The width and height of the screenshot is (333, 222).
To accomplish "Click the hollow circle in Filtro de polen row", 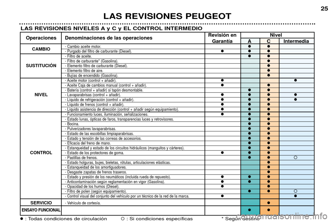I will (296, 191).
